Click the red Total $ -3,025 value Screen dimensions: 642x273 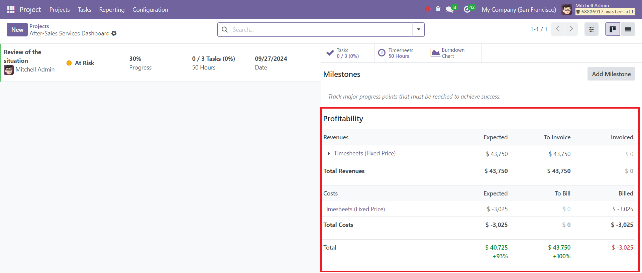coord(622,248)
